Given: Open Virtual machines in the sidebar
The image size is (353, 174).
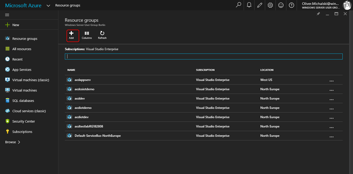Looking at the screenshot, I should point(25,90).
